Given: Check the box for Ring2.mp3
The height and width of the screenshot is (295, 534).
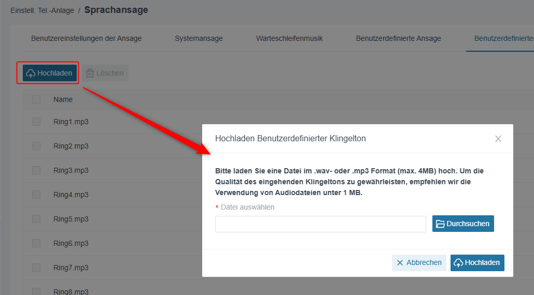Looking at the screenshot, I should 36,146.
